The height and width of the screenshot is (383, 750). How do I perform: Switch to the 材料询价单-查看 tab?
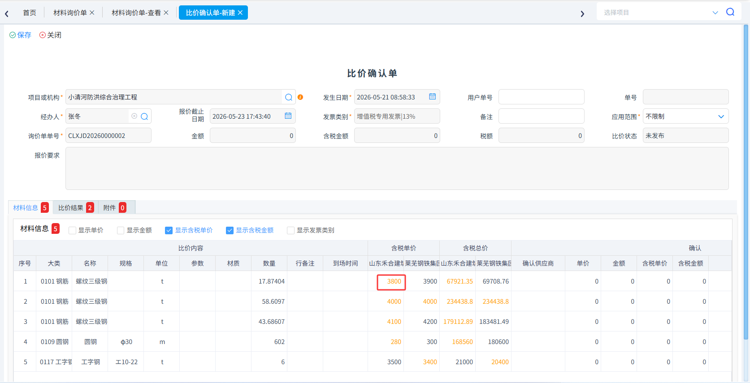click(x=136, y=13)
